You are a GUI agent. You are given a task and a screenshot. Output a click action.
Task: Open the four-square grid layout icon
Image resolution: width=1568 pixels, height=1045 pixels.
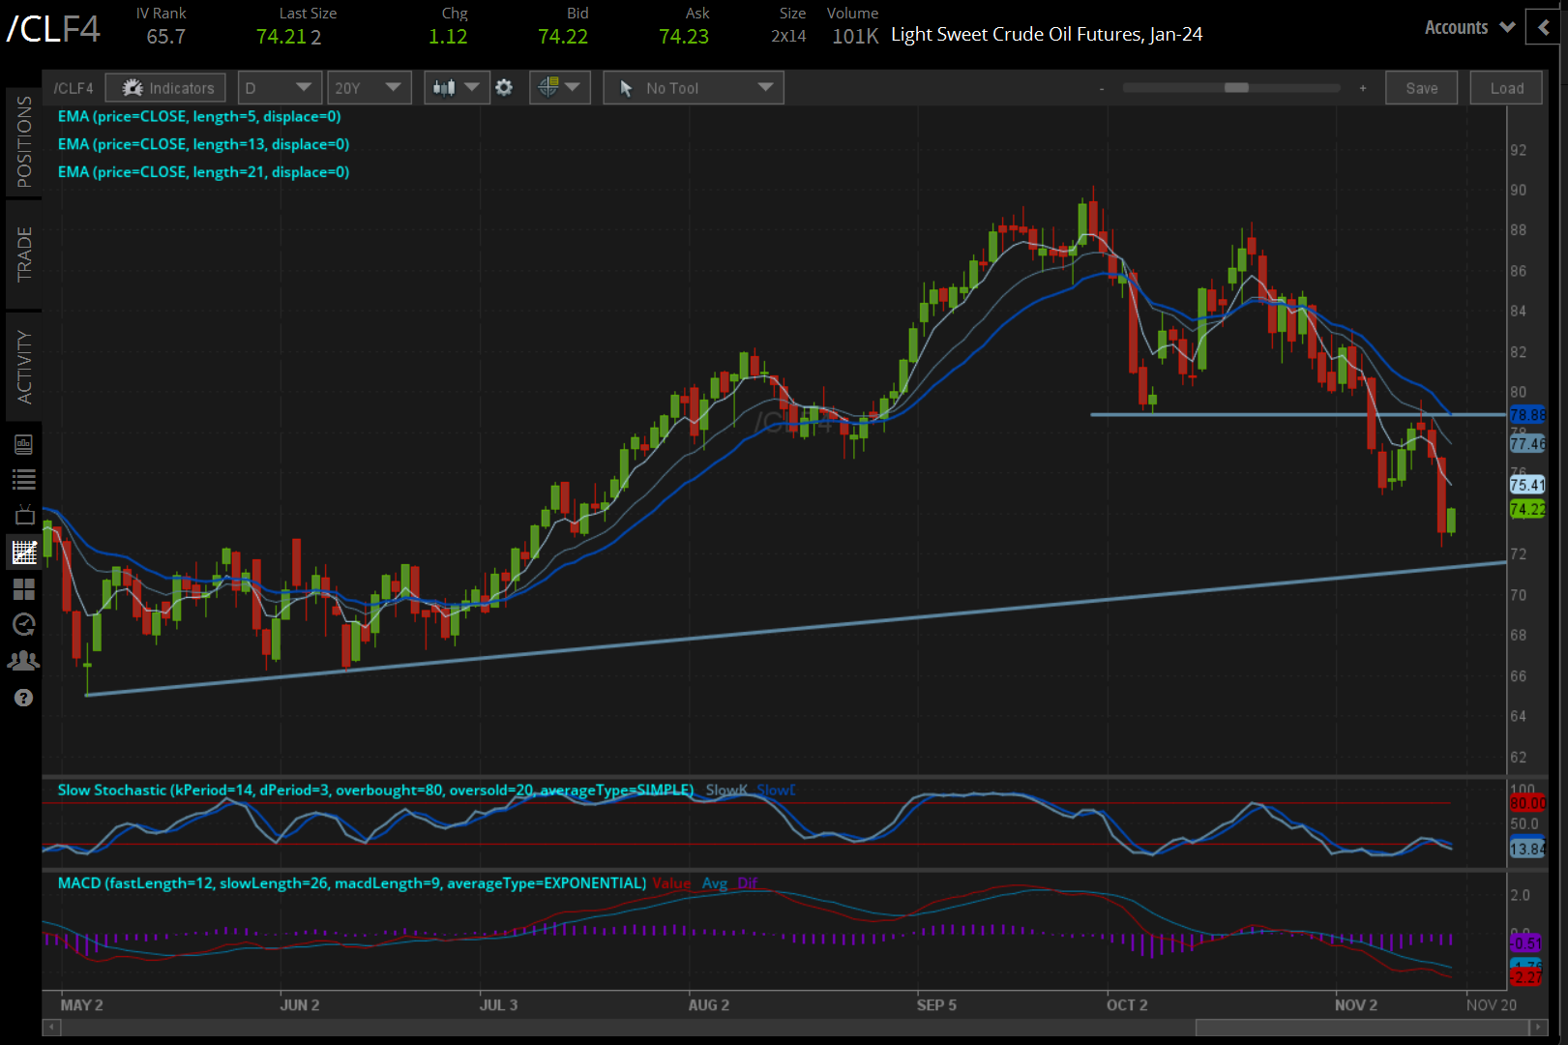pyautogui.click(x=23, y=589)
